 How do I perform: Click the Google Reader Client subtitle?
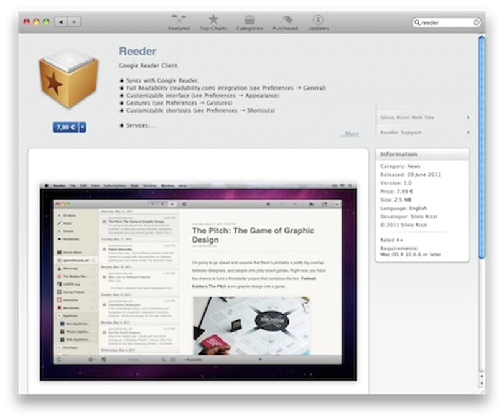click(149, 65)
